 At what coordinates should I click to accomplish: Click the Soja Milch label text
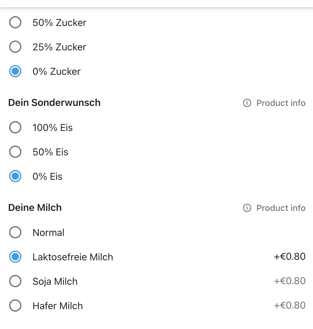click(55, 281)
